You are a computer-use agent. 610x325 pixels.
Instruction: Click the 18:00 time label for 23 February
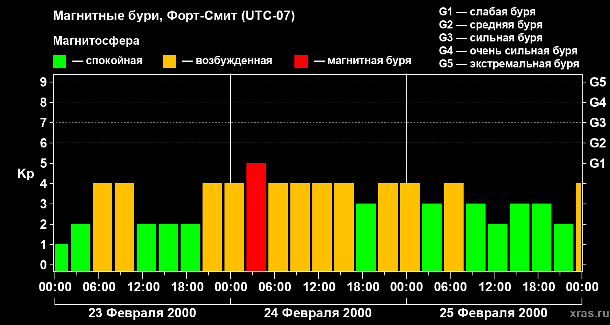[x=187, y=287]
